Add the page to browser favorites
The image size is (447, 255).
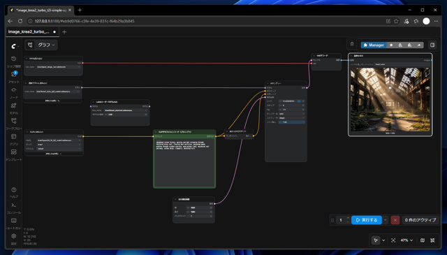click(x=396, y=21)
